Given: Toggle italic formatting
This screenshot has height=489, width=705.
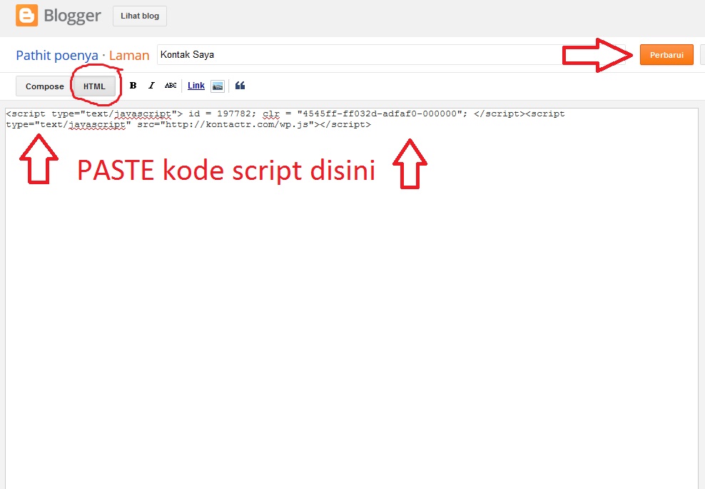Looking at the screenshot, I should pos(151,85).
